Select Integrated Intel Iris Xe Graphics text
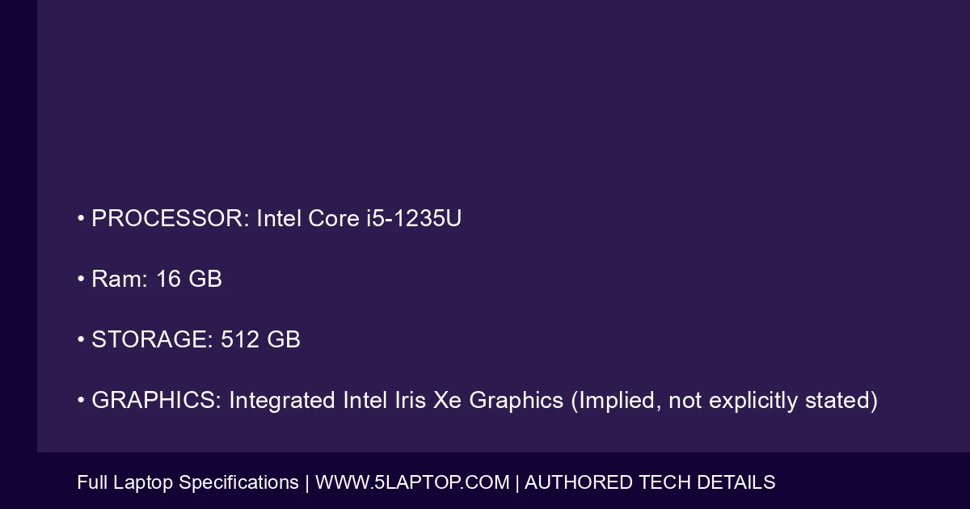This screenshot has height=509, width=970. 396,401
